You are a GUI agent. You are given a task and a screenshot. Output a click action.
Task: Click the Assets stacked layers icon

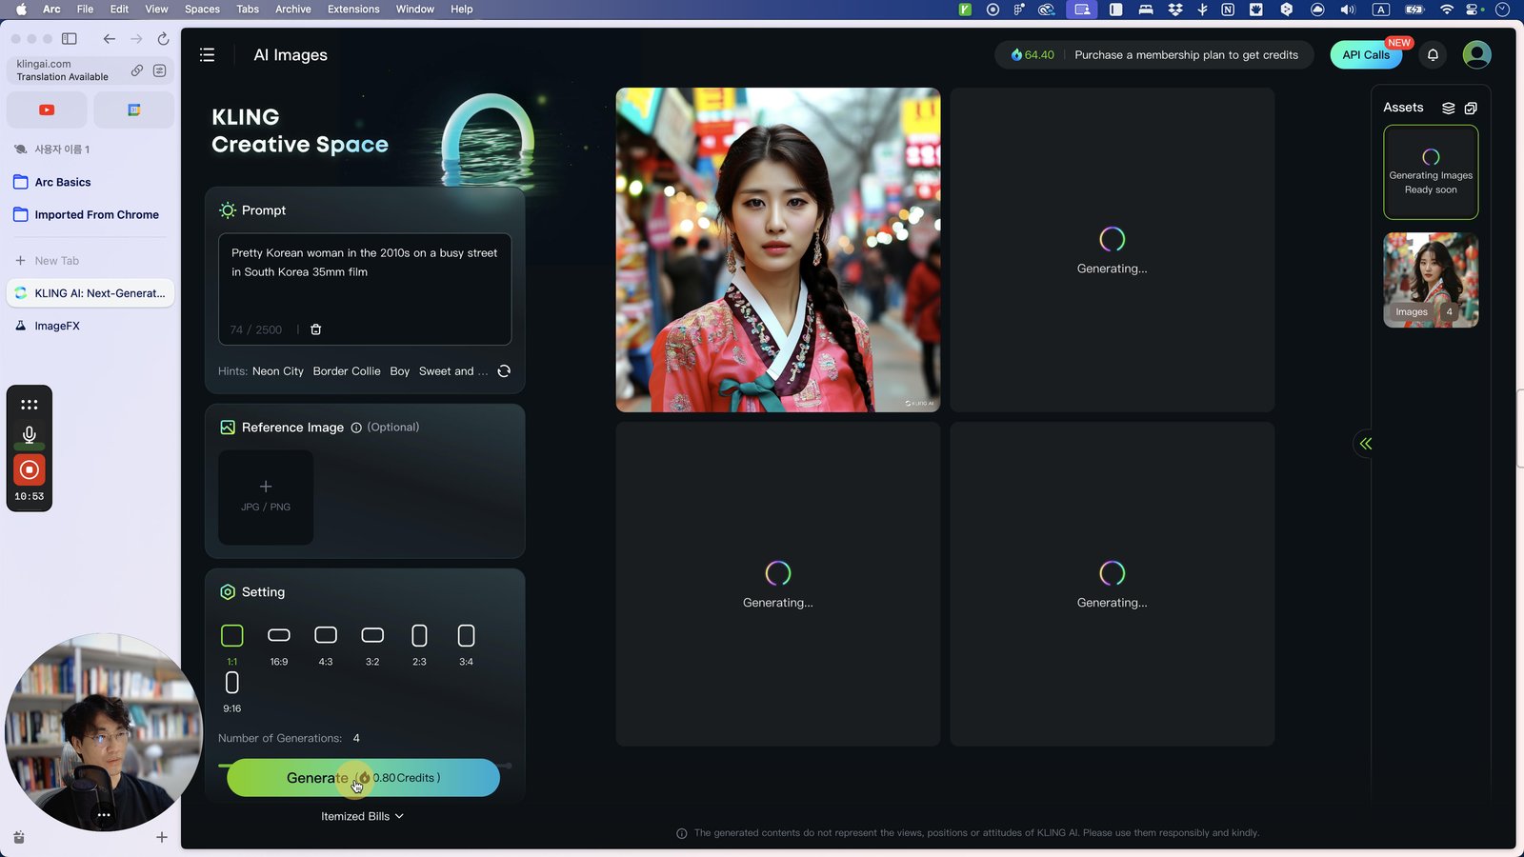point(1448,108)
